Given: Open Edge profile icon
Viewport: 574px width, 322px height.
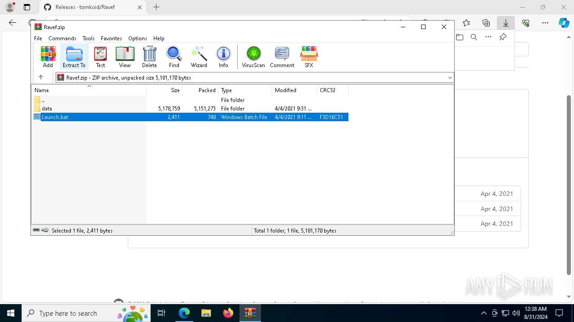Looking at the screenshot, I should pyautogui.click(x=10, y=7).
